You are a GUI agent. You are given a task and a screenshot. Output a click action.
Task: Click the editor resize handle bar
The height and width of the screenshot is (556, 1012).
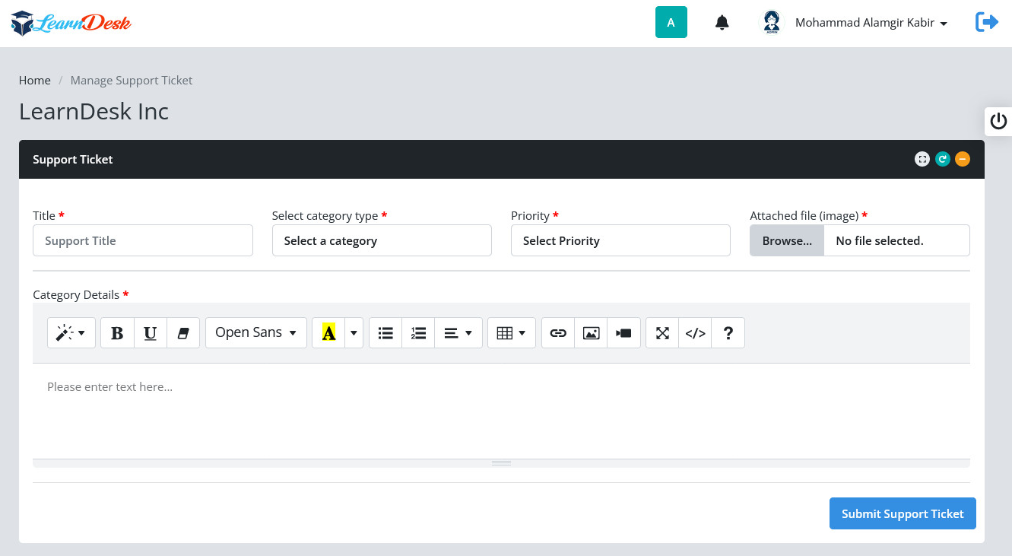(x=501, y=463)
